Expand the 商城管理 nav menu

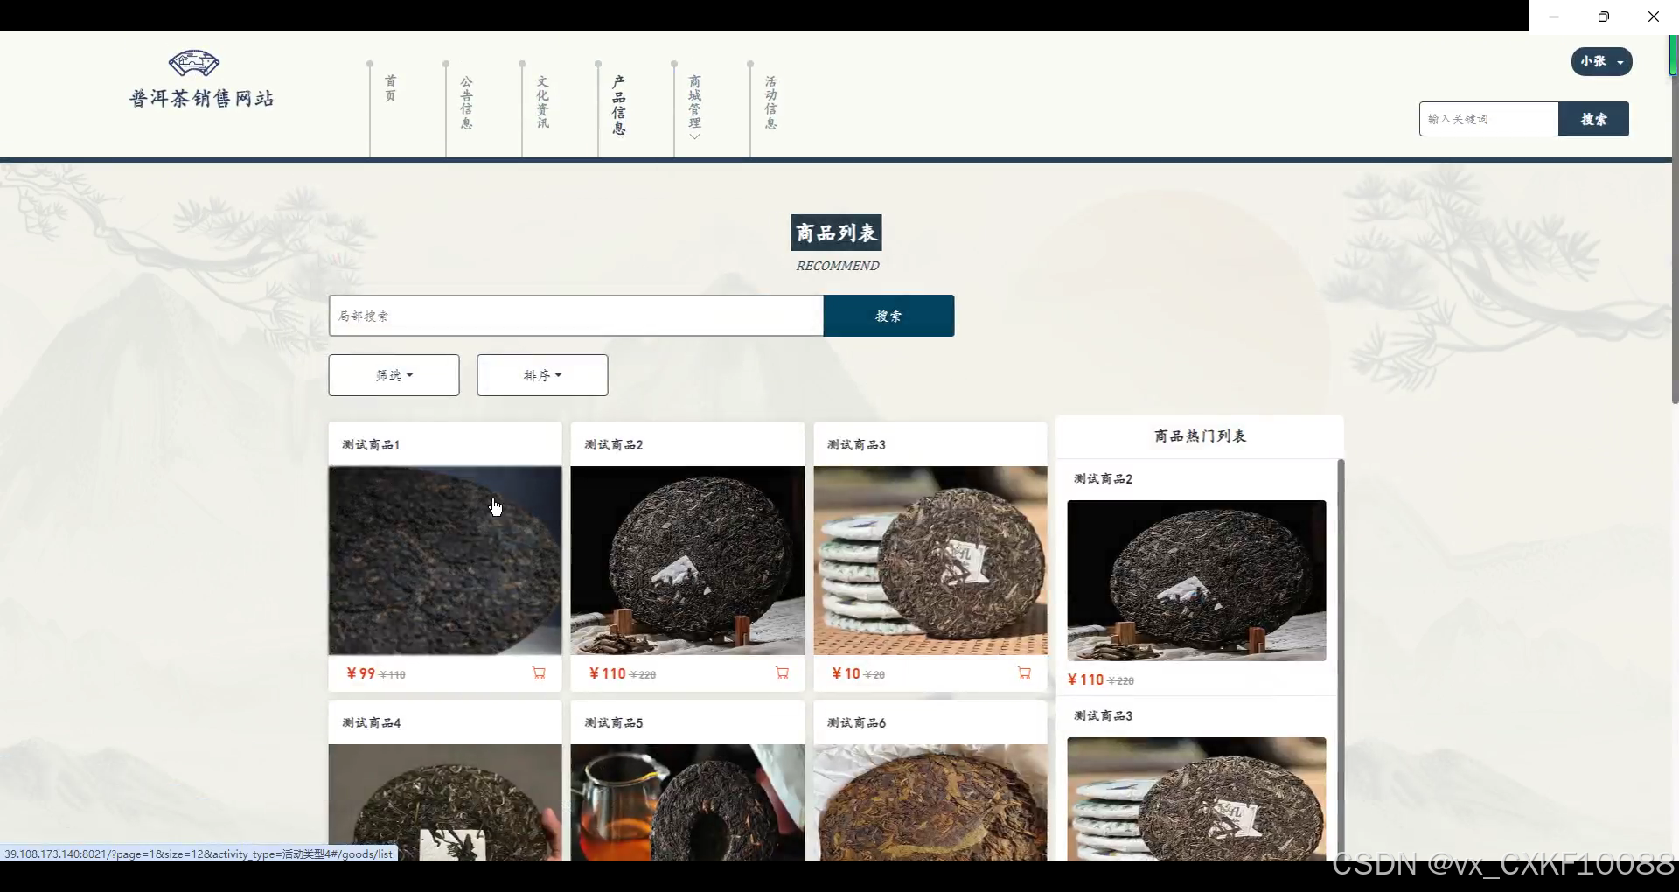point(694,107)
